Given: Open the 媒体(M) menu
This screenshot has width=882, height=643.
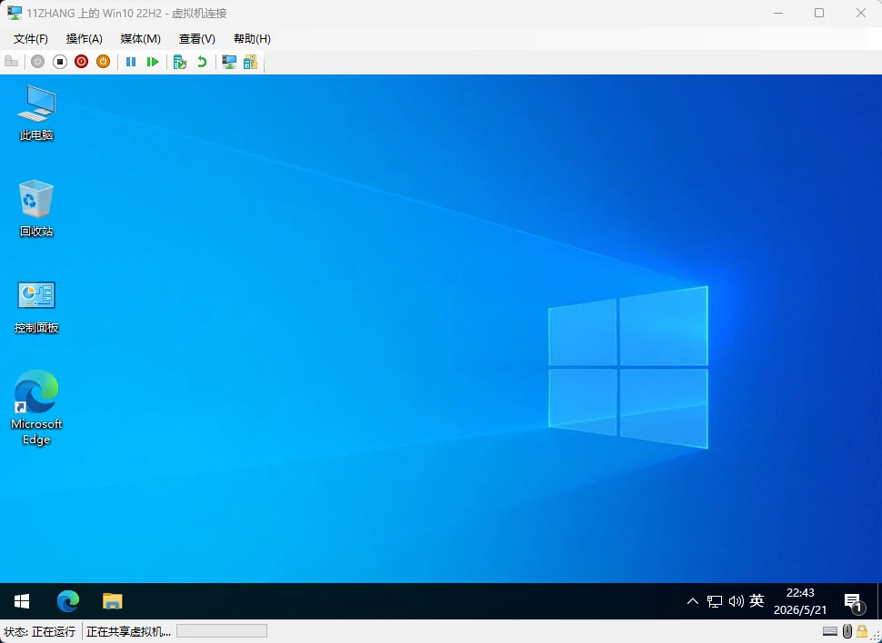Looking at the screenshot, I should 141,39.
